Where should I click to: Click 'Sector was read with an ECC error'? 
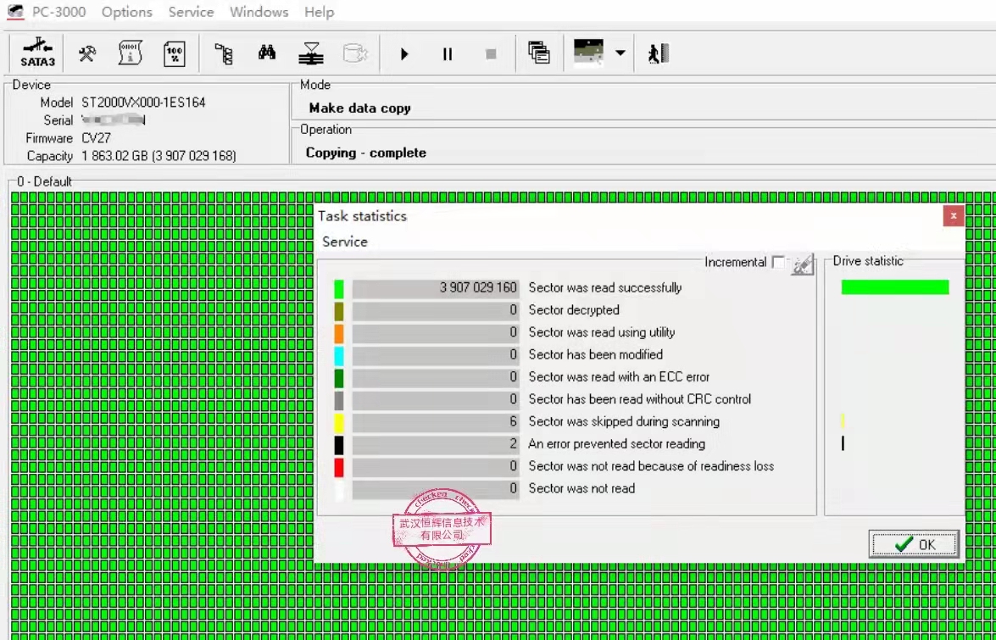pyautogui.click(x=619, y=376)
